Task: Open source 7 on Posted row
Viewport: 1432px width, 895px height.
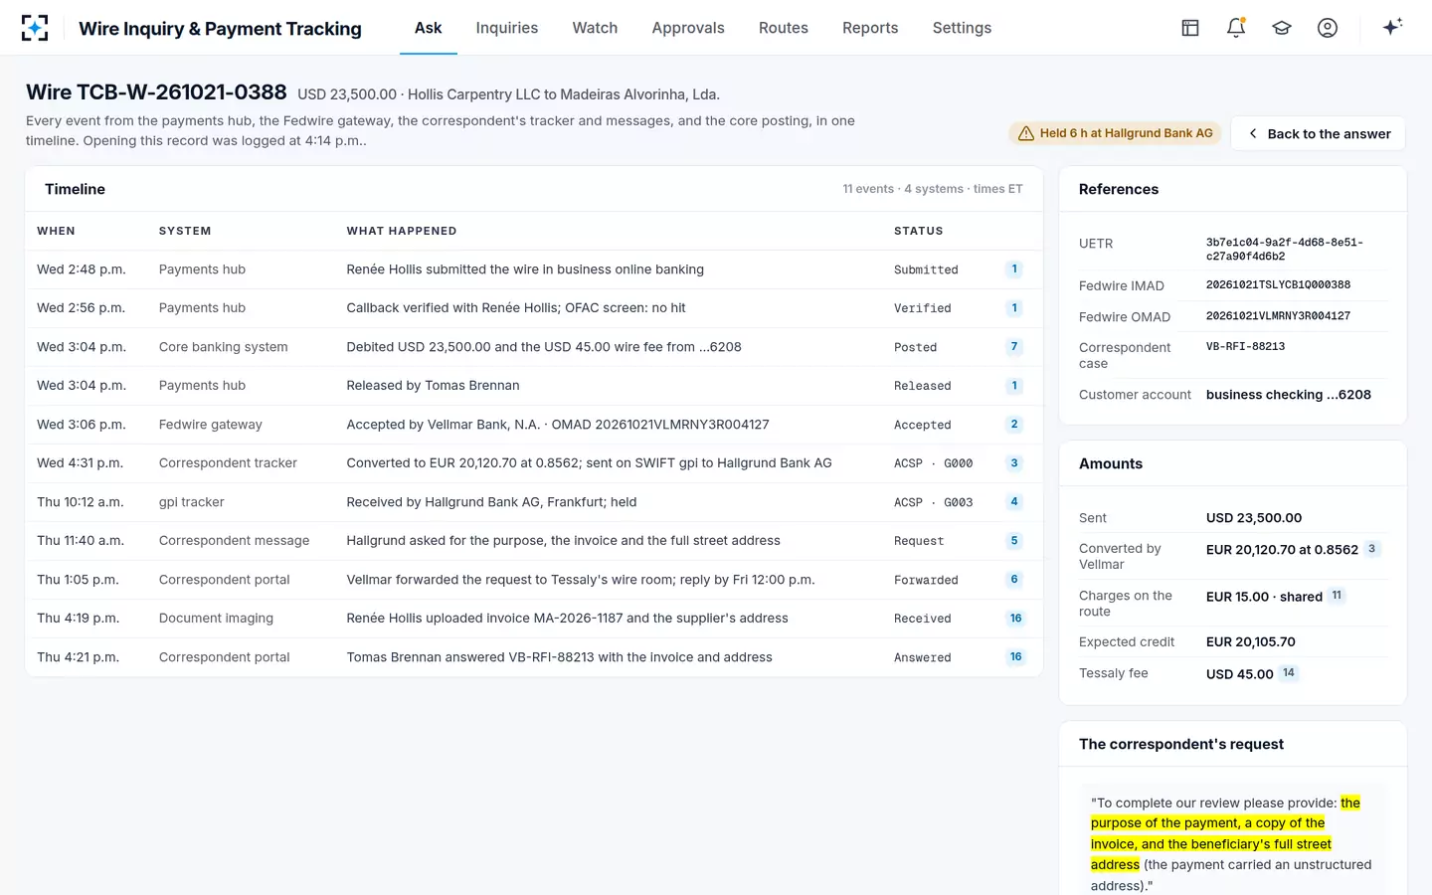Action: coord(1014,347)
